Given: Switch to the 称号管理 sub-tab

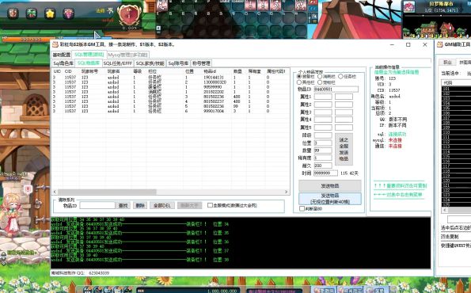Looking at the screenshot, I should point(201,63).
